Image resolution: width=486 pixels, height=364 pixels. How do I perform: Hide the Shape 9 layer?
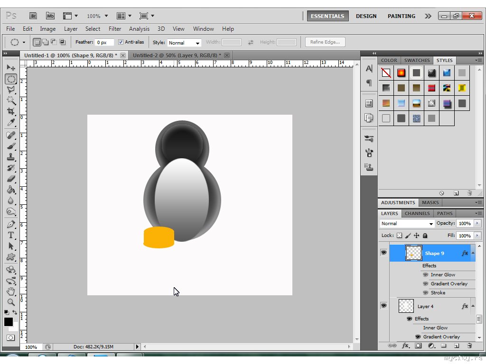383,253
